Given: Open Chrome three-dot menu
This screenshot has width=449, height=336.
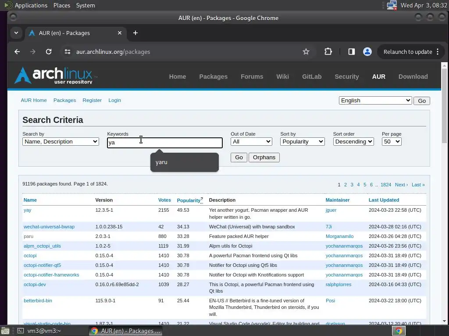Looking at the screenshot, I should coord(438,52).
